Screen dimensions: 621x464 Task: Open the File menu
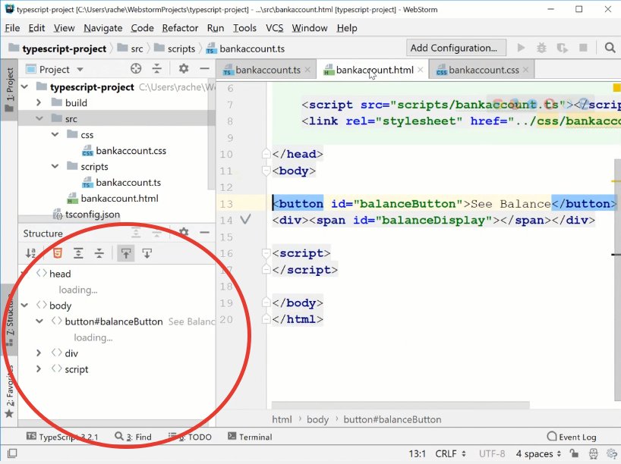pyautogui.click(x=12, y=28)
